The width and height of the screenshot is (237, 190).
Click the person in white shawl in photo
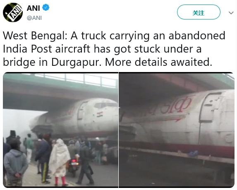(60, 162)
